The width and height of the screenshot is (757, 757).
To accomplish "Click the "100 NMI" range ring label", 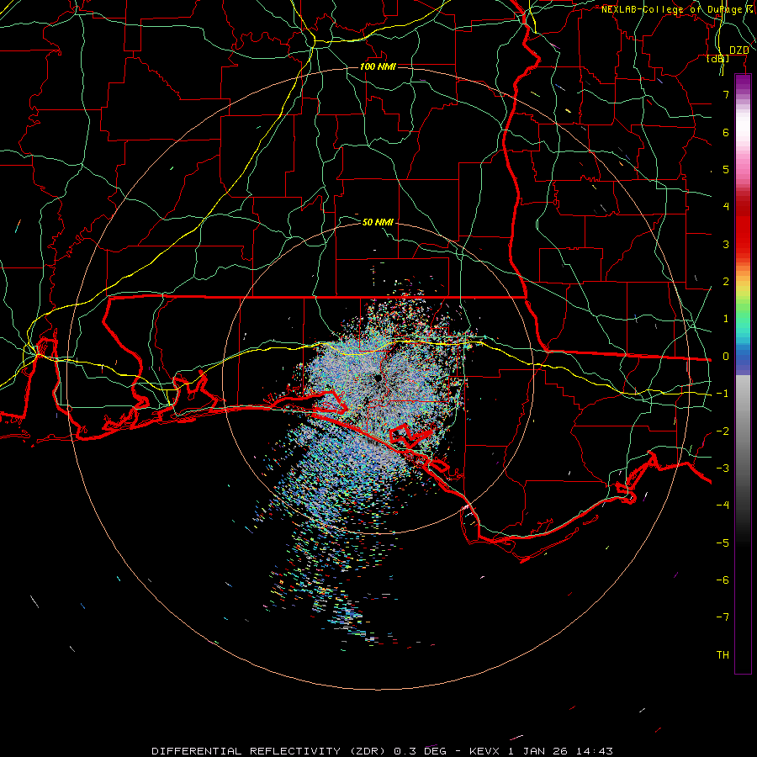I will pos(378,66).
